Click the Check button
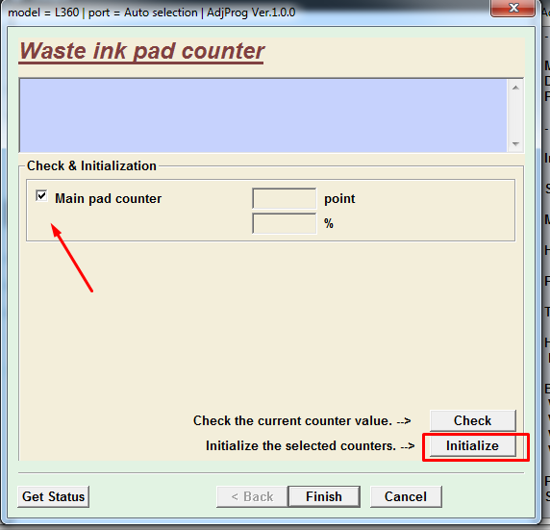 [x=473, y=420]
